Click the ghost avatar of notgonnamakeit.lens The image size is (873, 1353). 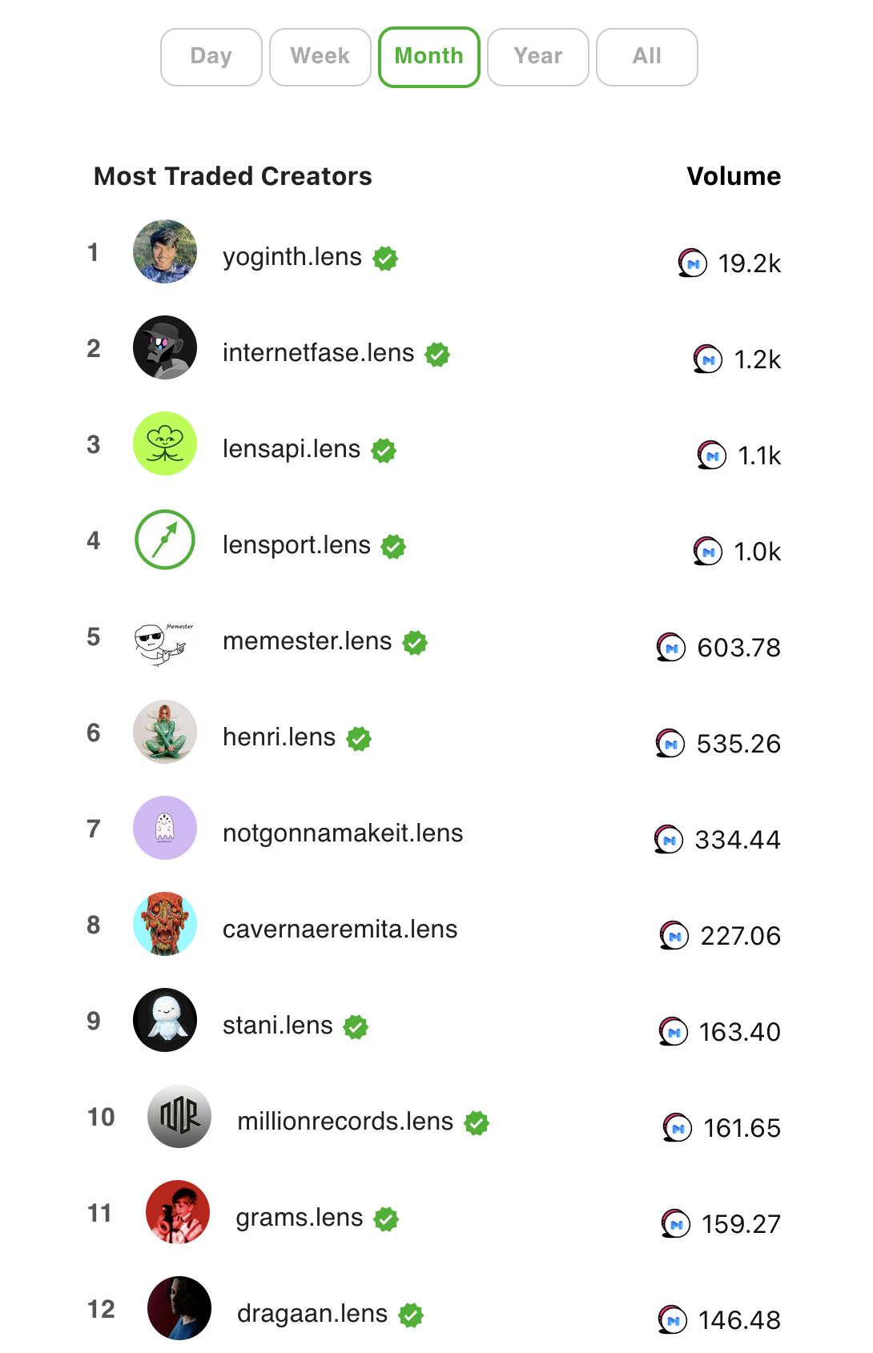165,828
